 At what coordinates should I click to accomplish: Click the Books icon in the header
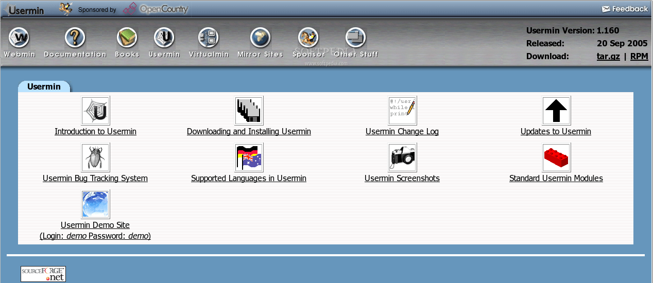click(x=127, y=38)
